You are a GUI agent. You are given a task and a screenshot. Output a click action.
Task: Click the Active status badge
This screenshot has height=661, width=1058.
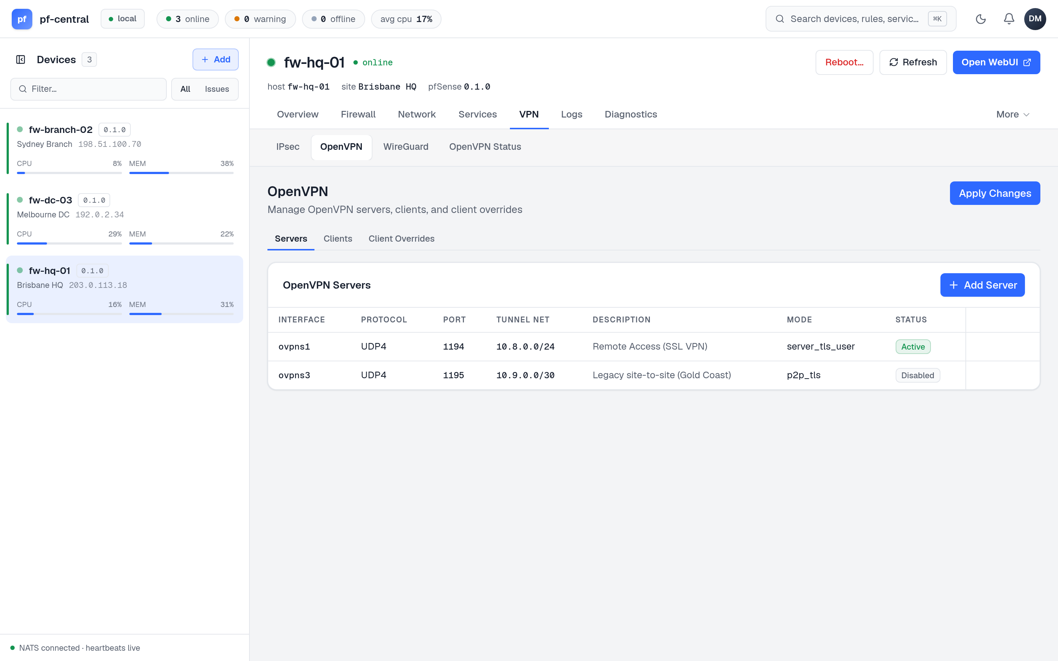(x=913, y=347)
